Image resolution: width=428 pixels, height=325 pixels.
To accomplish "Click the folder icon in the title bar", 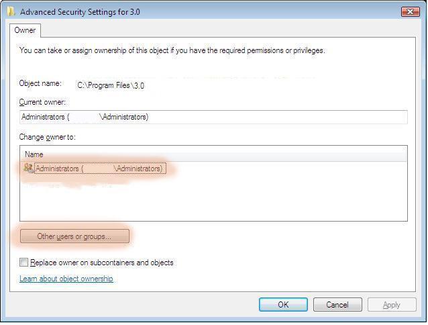I will pos(11,11).
